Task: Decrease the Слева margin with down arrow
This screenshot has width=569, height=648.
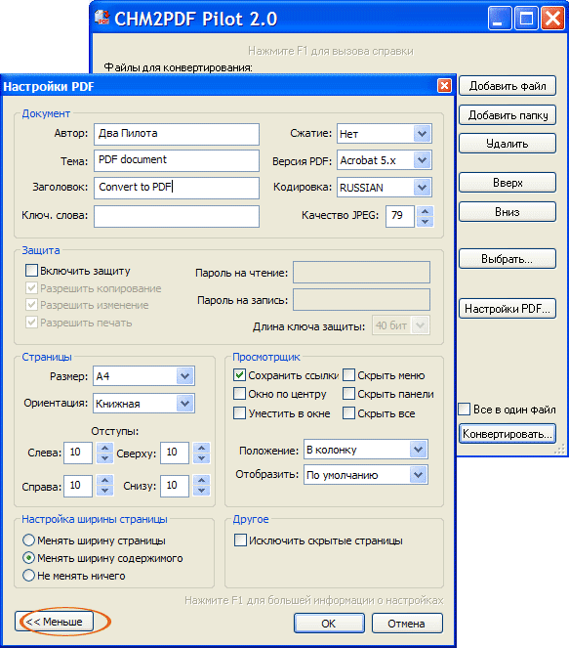Action: tap(104, 457)
